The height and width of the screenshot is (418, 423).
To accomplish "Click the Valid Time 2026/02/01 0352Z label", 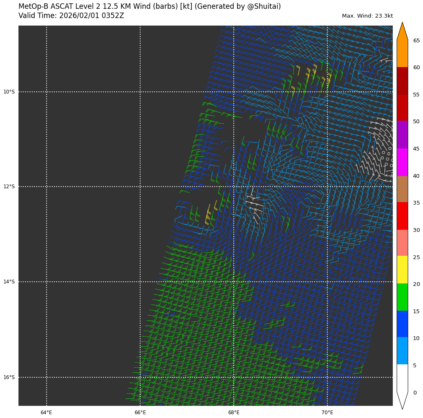I will (71, 16).
